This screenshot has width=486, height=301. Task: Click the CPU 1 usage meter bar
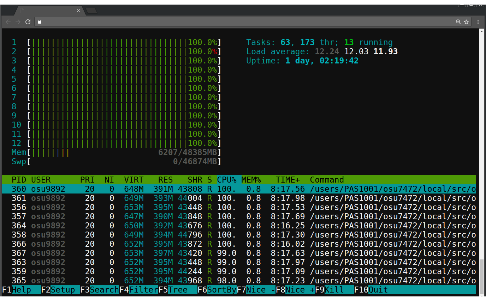124,42
